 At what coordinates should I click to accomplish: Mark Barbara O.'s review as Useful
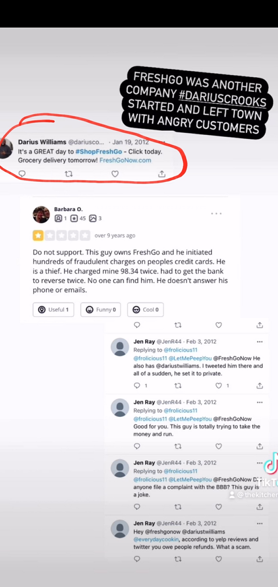tap(53, 310)
